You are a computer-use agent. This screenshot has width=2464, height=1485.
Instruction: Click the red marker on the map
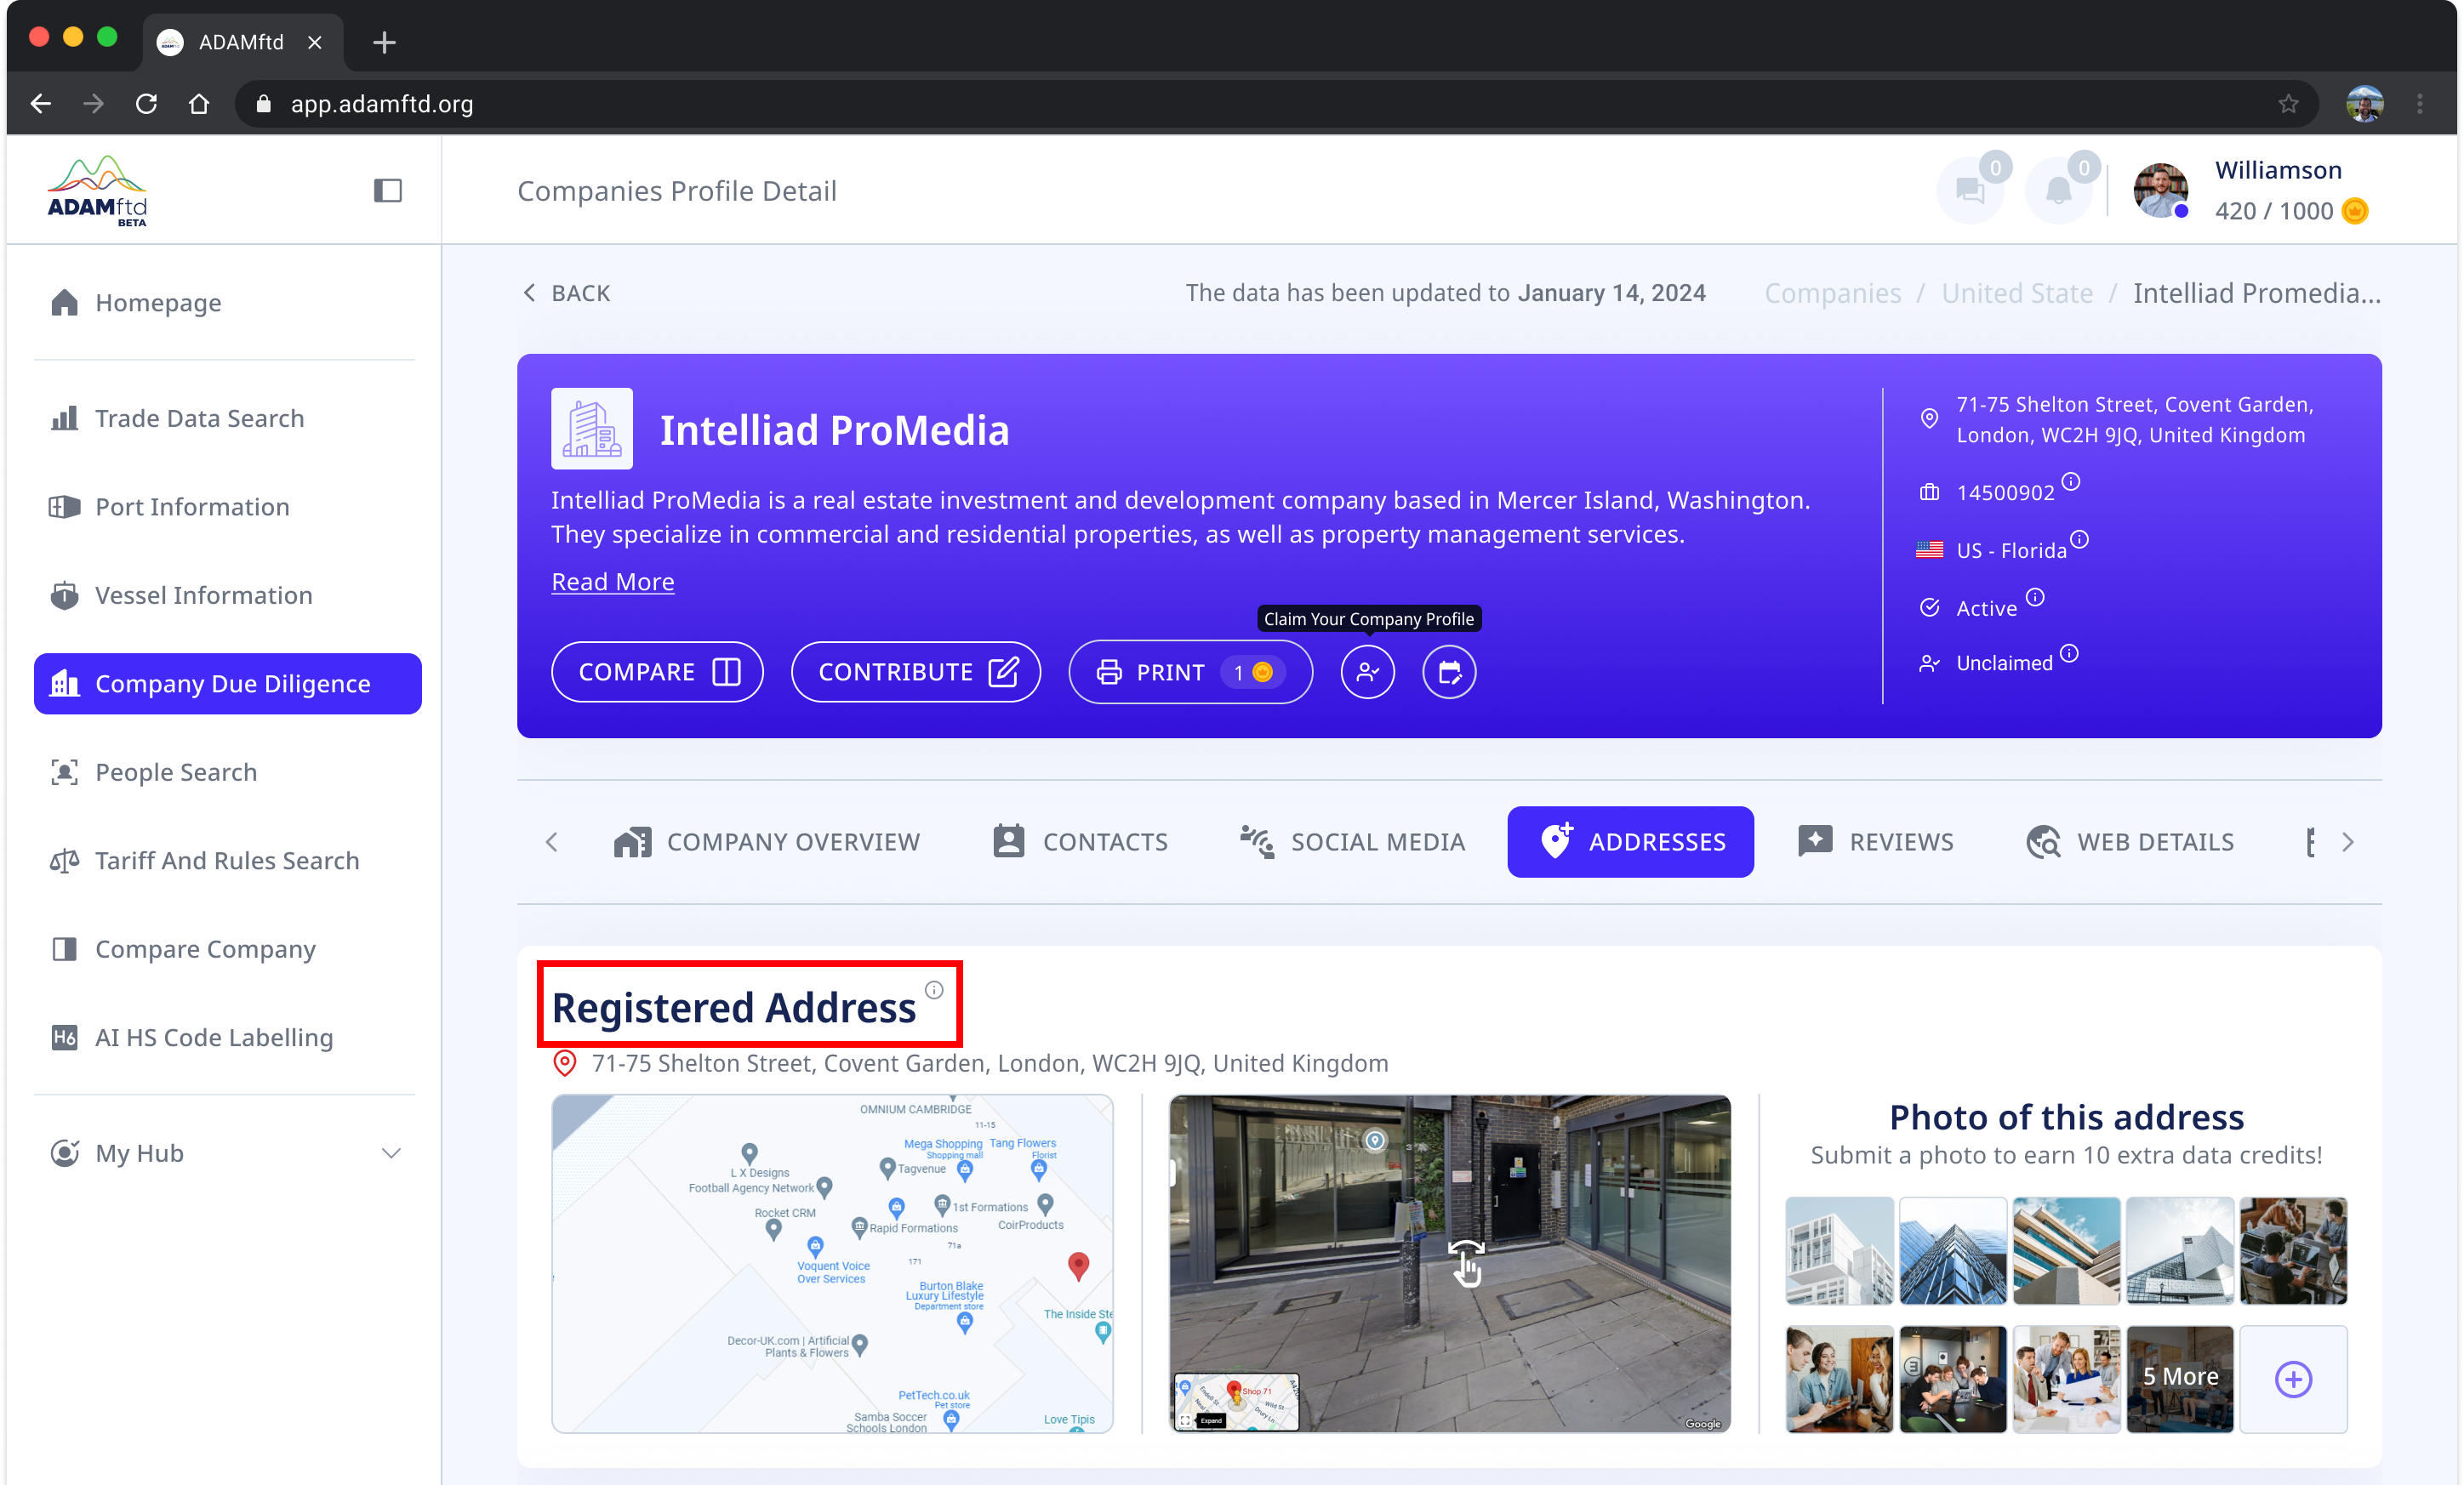click(x=1077, y=1266)
